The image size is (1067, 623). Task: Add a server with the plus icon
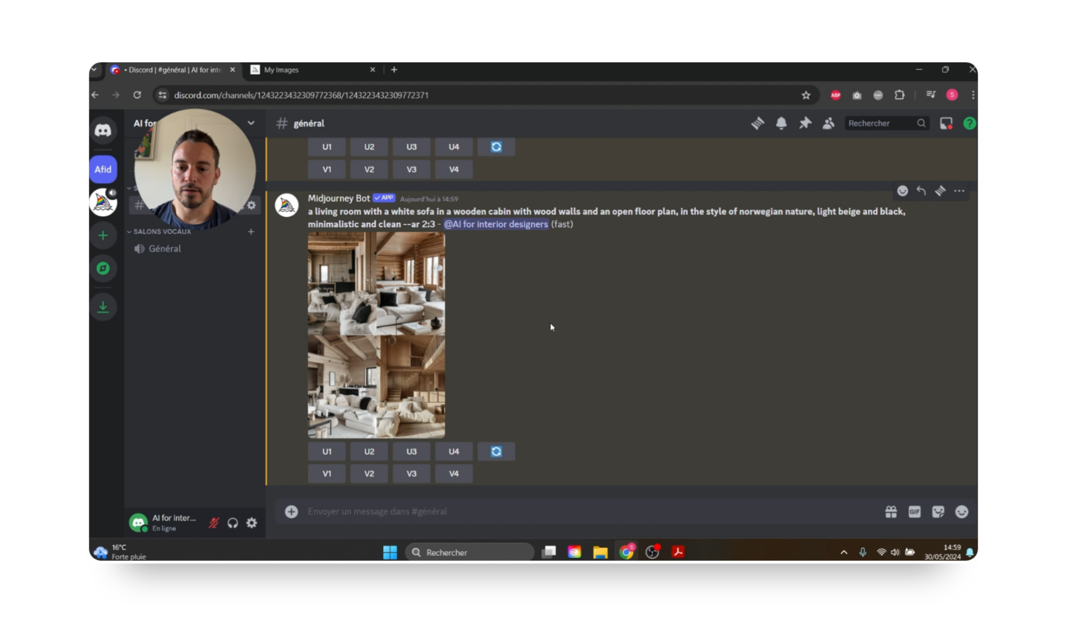coord(103,236)
